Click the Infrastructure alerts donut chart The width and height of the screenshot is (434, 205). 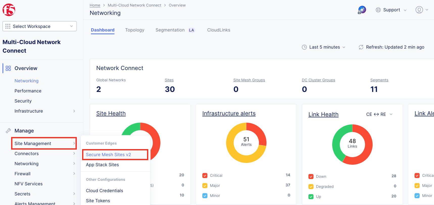point(246,143)
